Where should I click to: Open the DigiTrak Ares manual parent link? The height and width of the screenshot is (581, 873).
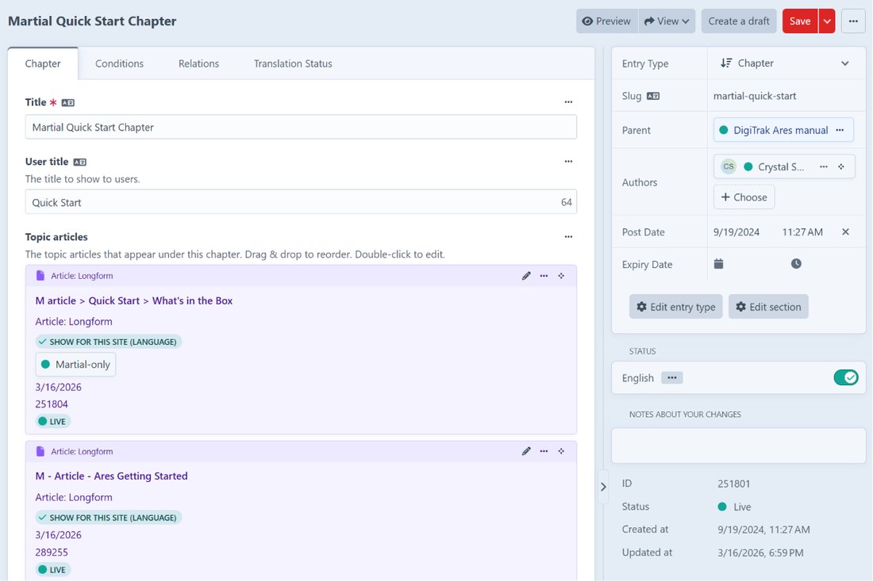coord(781,130)
